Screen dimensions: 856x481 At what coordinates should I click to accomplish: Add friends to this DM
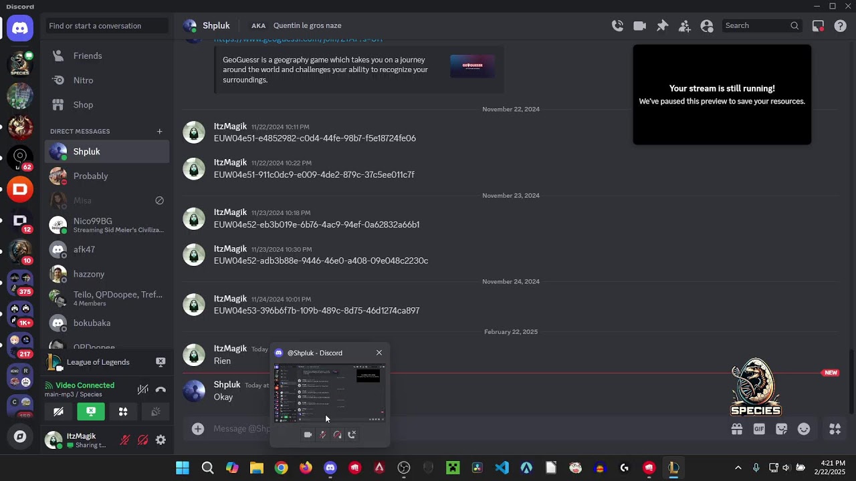684,25
